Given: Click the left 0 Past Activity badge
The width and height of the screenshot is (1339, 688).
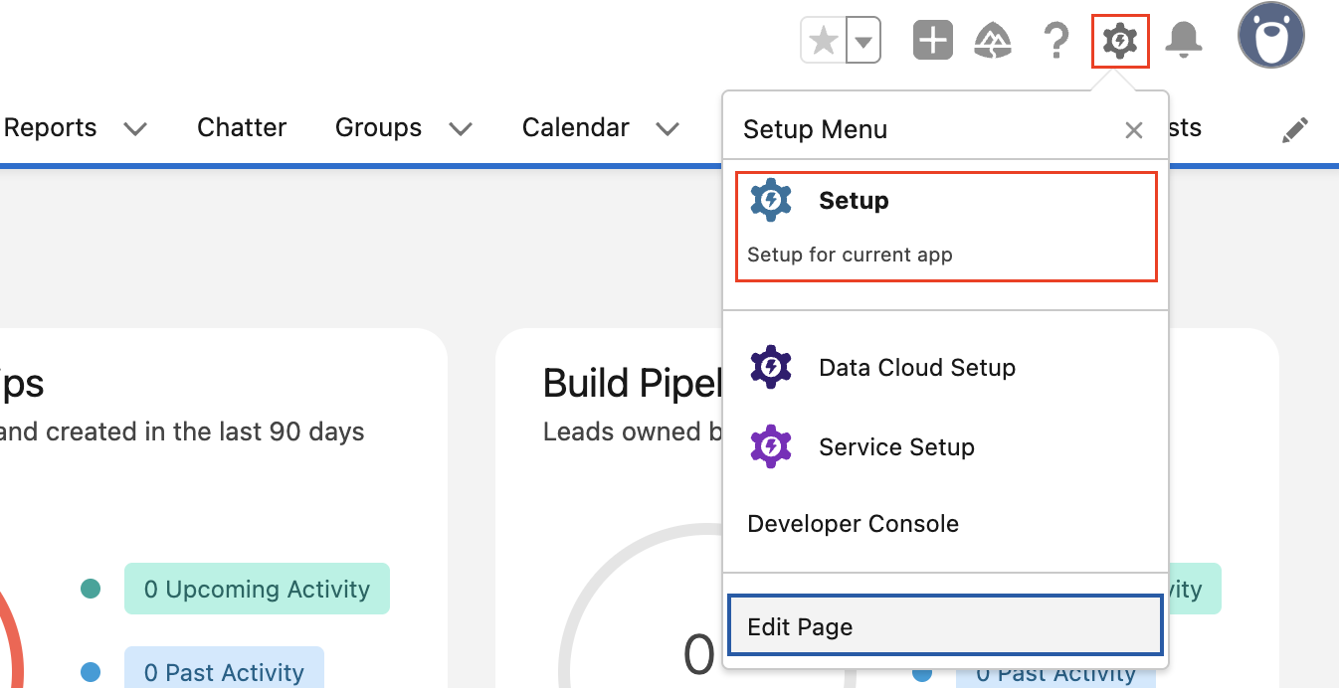Looking at the screenshot, I should tap(224, 671).
